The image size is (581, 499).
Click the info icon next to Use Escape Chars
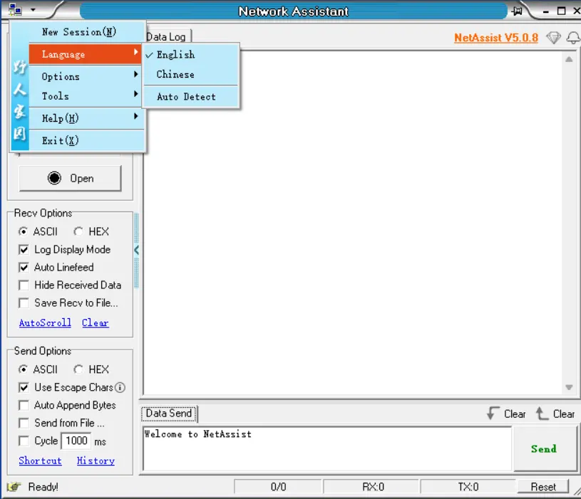pyautogui.click(x=120, y=387)
